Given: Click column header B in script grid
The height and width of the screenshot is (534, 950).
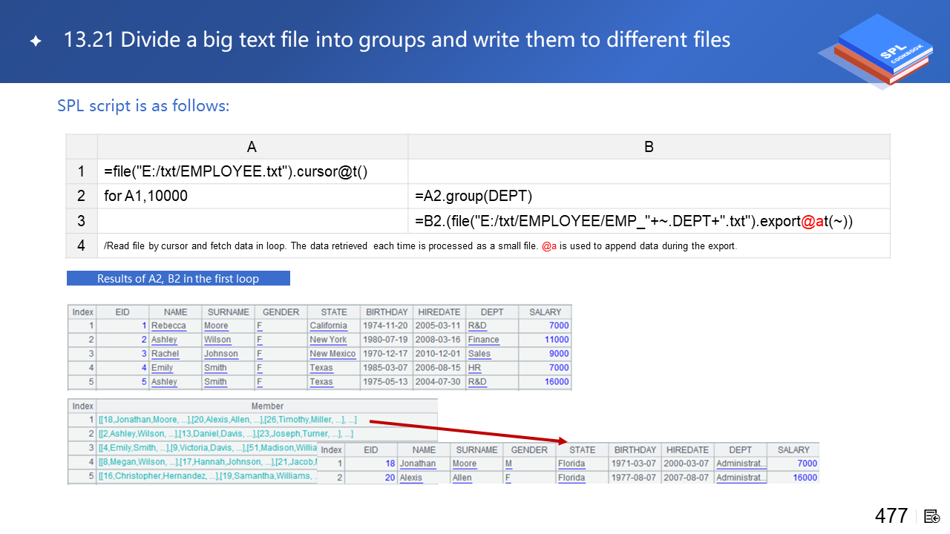Looking at the screenshot, I should click(x=648, y=147).
